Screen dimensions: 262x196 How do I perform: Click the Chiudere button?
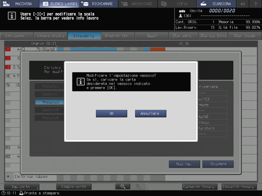218,164
